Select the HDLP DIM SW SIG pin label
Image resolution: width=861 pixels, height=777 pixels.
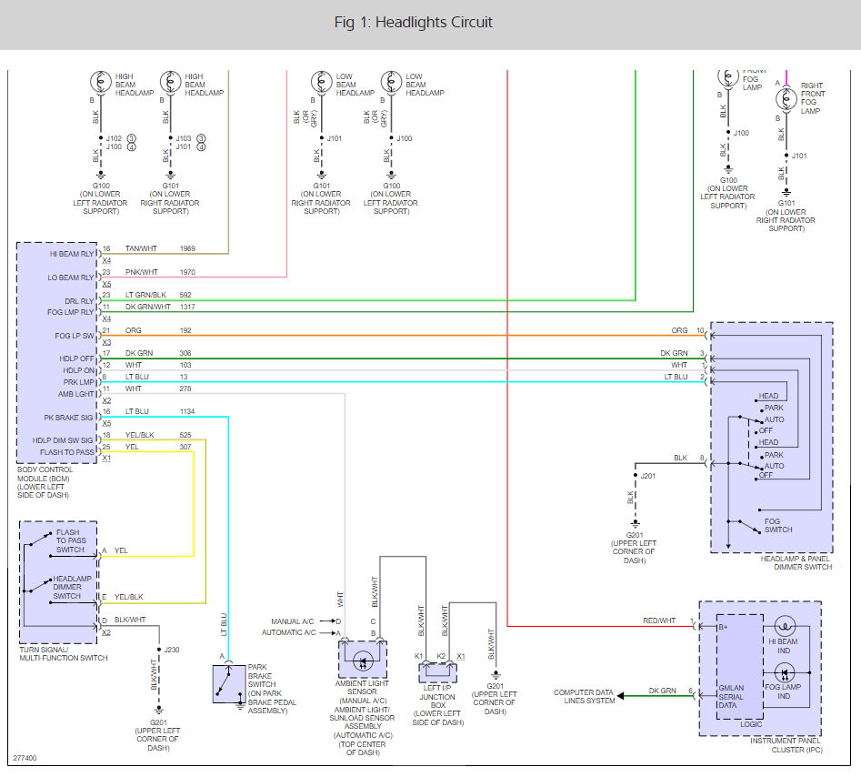(x=63, y=440)
